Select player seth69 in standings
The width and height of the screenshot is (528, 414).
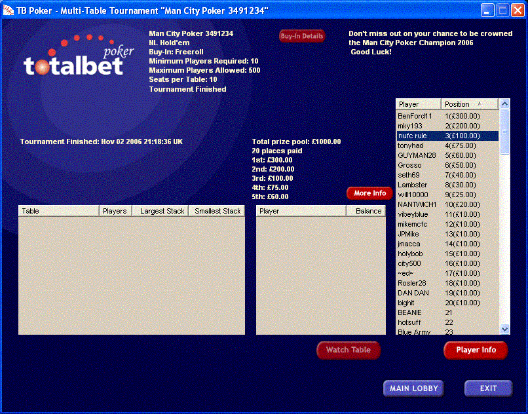[409, 175]
